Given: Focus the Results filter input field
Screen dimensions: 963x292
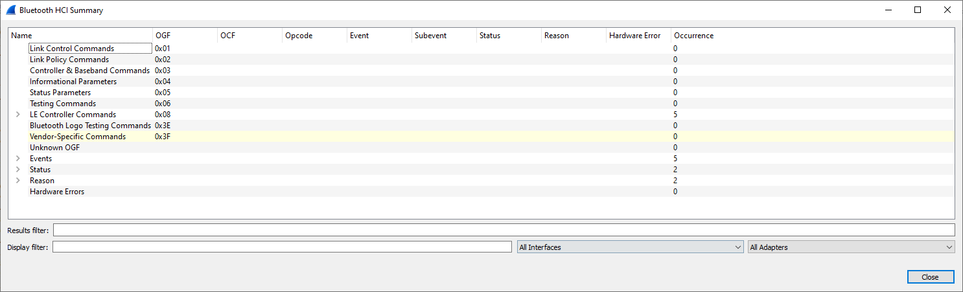Looking at the screenshot, I should click(504, 230).
